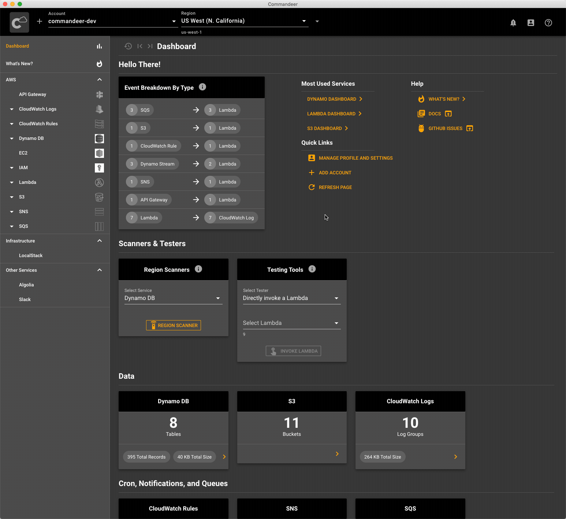Image resolution: width=566 pixels, height=519 pixels.
Task: Click the Dynamo DB service icon
Action: click(99, 138)
